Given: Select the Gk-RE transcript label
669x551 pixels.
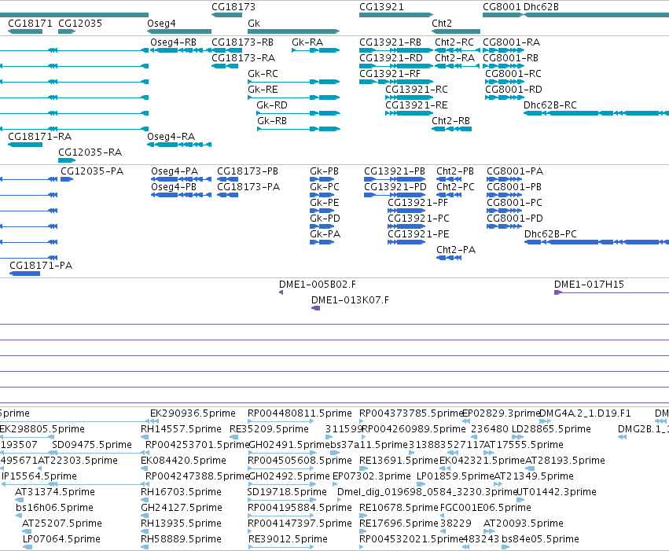Looking at the screenshot, I should point(263,90).
